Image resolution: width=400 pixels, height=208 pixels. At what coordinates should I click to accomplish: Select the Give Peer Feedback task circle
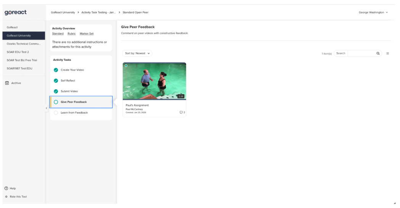point(56,102)
